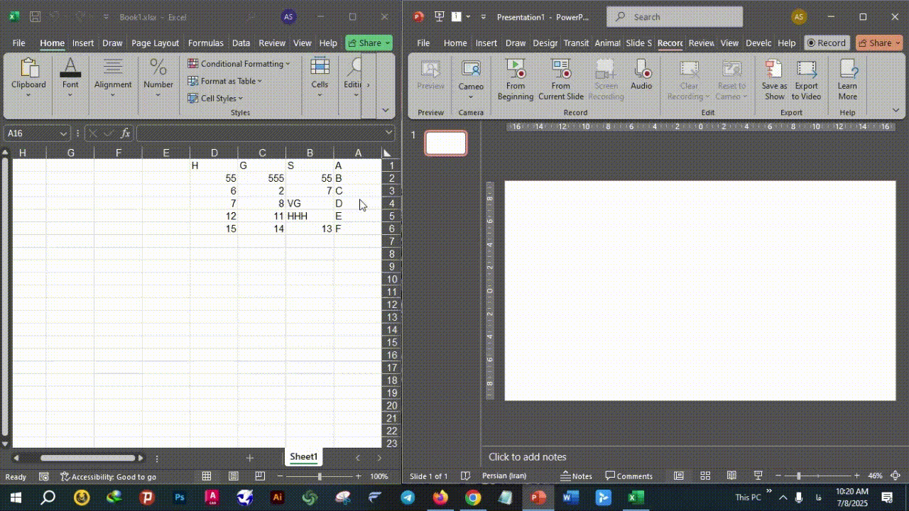The height and width of the screenshot is (511, 909).
Task: Open Excel Clipboard group
Action: click(28, 78)
